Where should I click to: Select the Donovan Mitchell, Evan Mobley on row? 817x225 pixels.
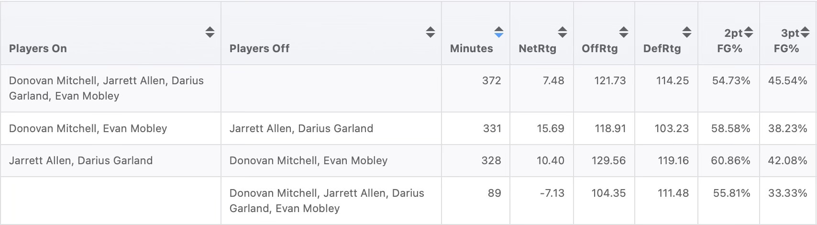[x=88, y=128]
